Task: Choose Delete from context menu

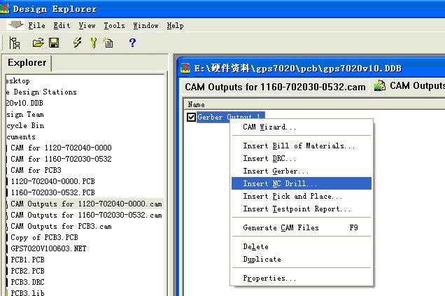Action: coord(302,246)
